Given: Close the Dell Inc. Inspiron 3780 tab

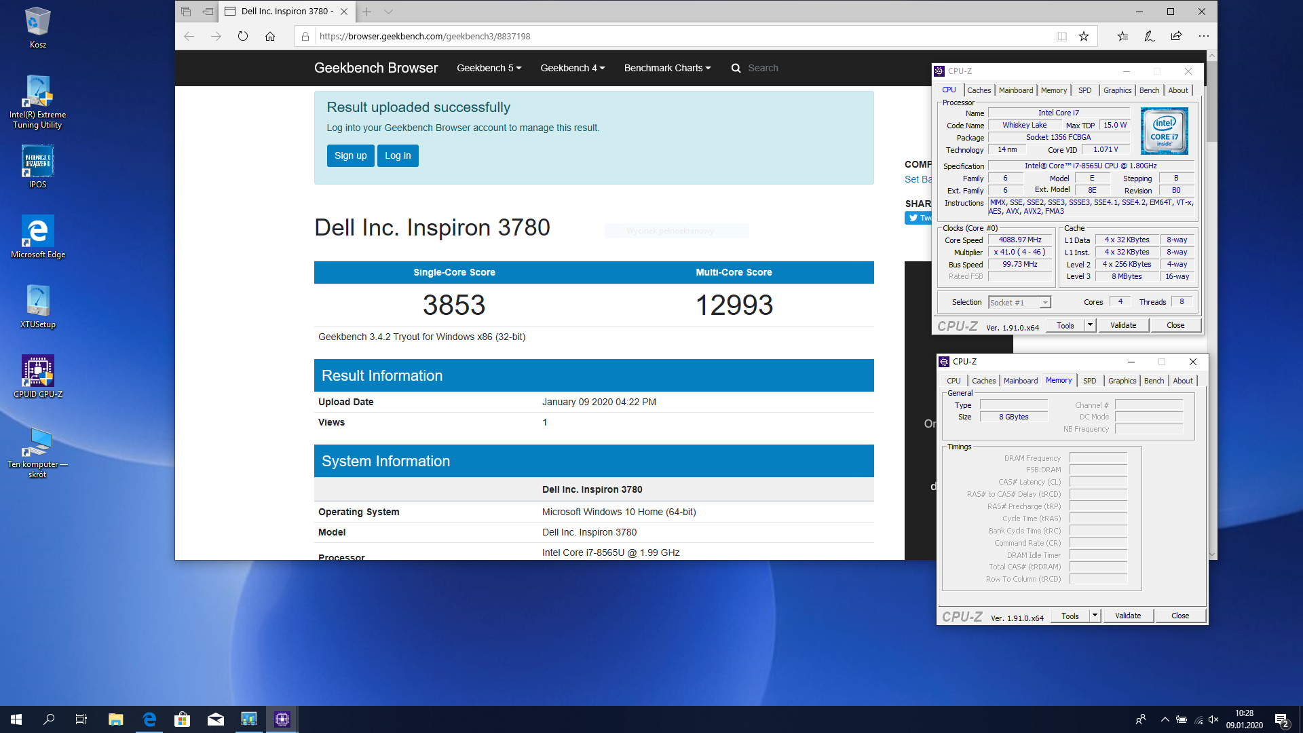Looking at the screenshot, I should [x=344, y=12].
